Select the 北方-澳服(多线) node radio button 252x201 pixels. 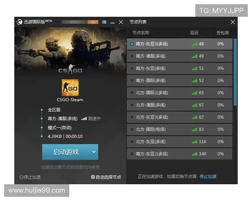coord(132,105)
